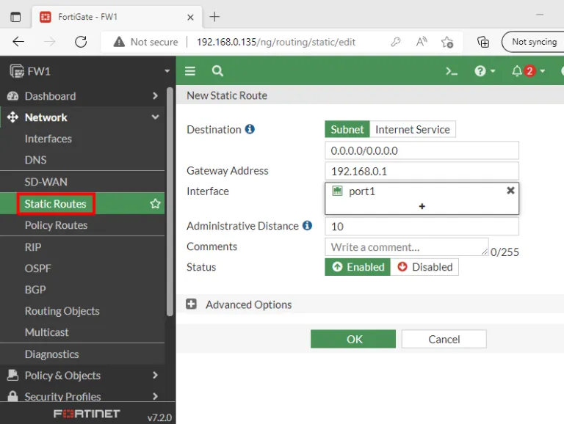
Task: Open the notifications bell with 2 alerts
Action: coord(528,71)
